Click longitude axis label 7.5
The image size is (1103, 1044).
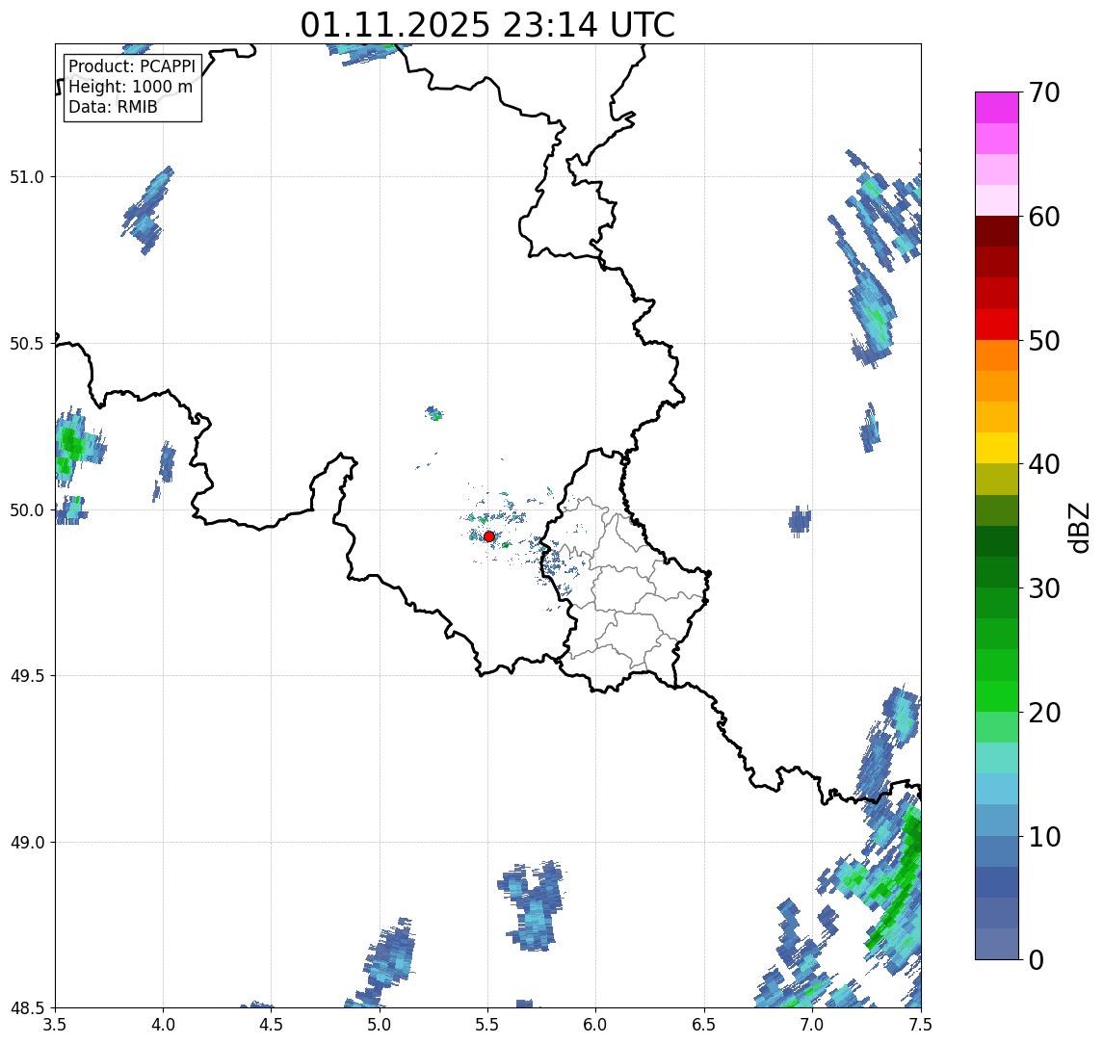921,1024
